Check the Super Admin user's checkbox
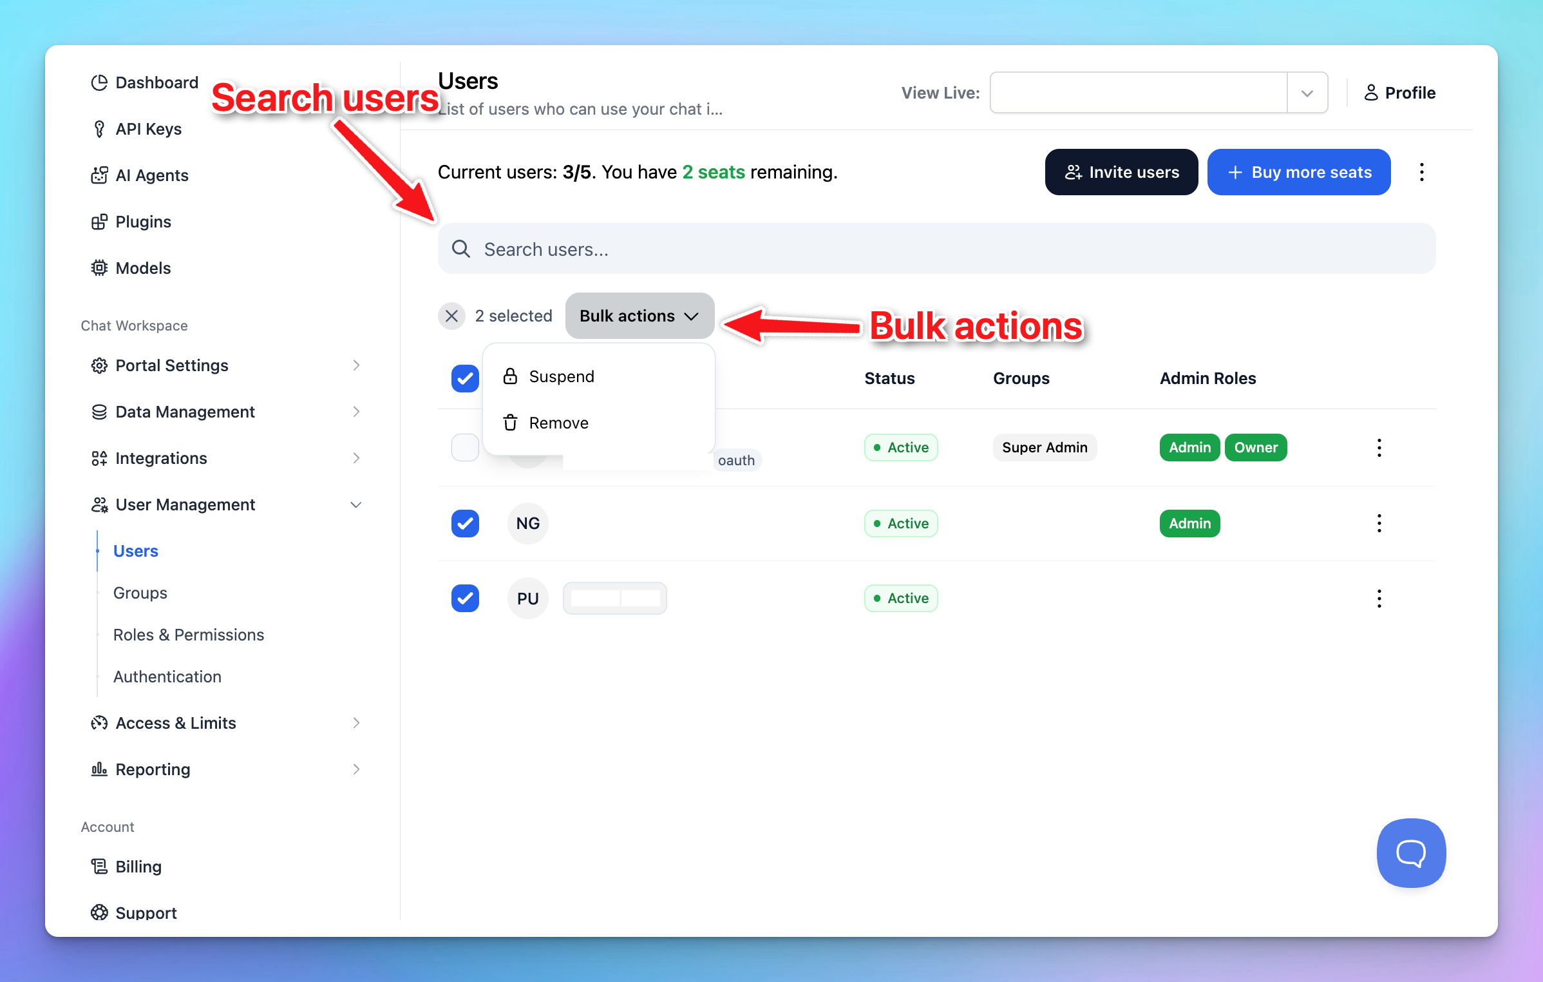Viewport: 1543px width, 982px height. click(465, 447)
